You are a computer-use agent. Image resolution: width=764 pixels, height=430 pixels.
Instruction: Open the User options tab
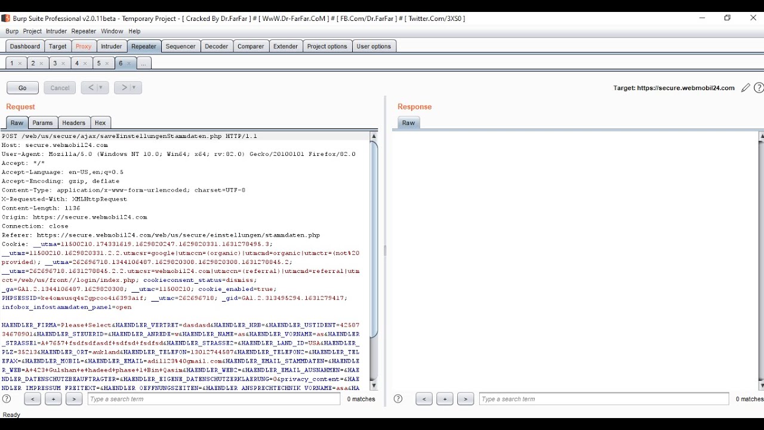pyautogui.click(x=374, y=47)
